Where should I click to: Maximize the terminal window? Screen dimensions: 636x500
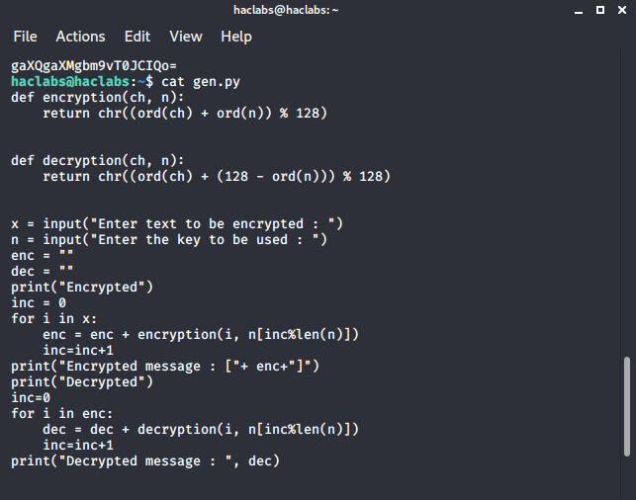point(600,10)
